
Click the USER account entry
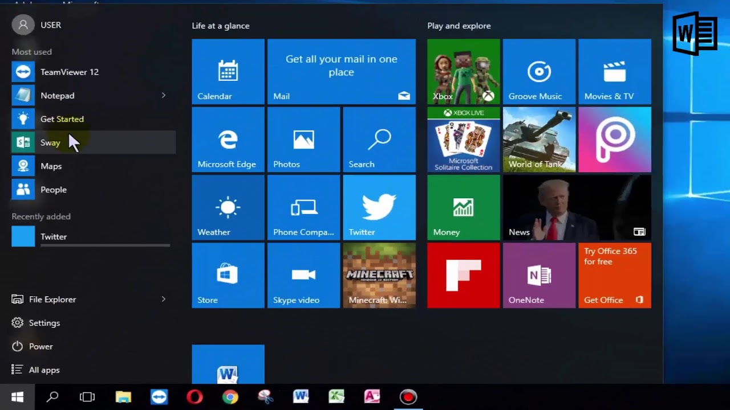coord(37,25)
